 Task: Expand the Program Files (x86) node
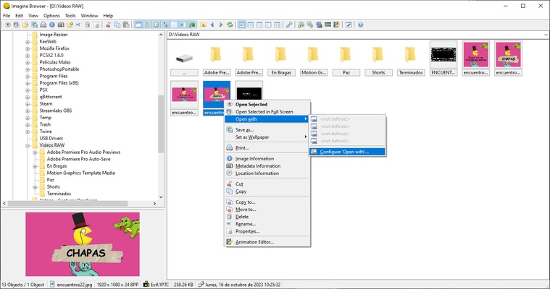click(x=28, y=83)
